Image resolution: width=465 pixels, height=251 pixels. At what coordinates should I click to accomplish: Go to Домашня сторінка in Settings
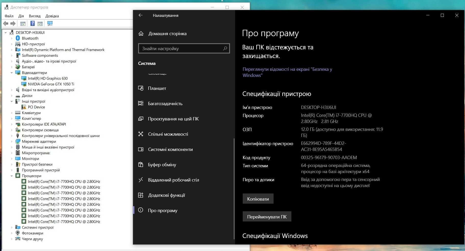click(x=167, y=34)
